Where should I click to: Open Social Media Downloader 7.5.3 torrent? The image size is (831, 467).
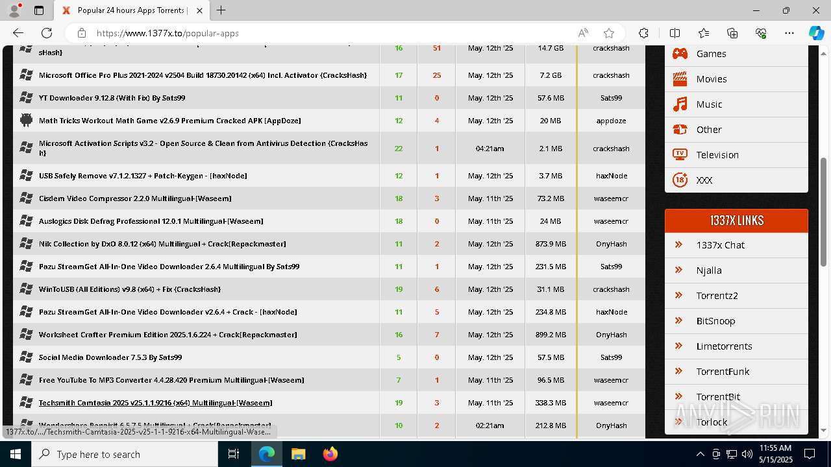click(x=110, y=357)
